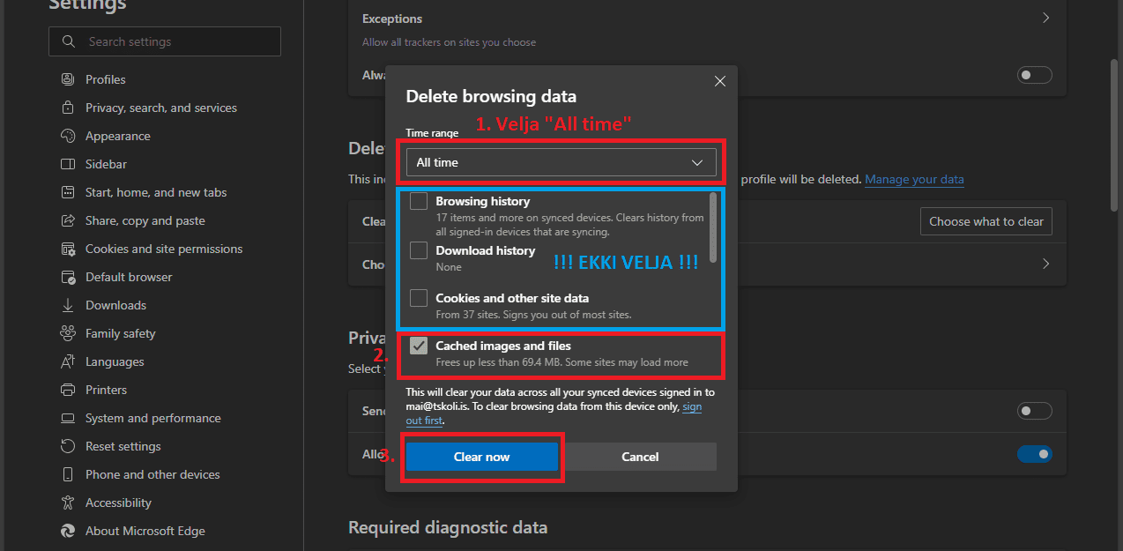Viewport: 1123px width, 551px height.
Task: Click the Family safety icon
Action: click(x=68, y=333)
